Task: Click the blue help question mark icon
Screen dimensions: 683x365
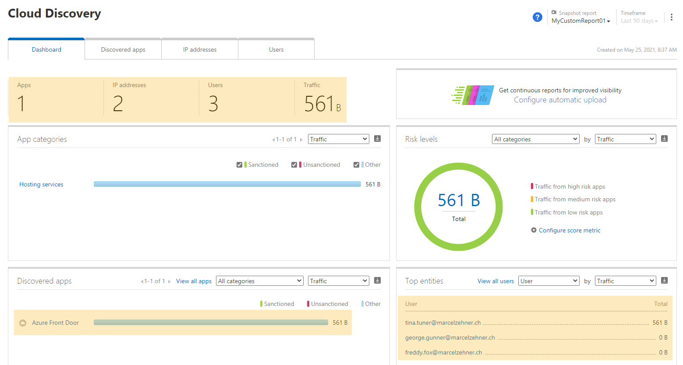Action: tap(537, 17)
